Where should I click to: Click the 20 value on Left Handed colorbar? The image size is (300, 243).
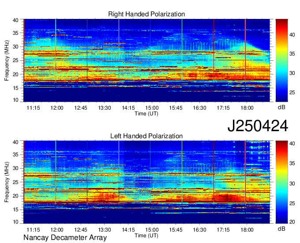click(x=292, y=222)
